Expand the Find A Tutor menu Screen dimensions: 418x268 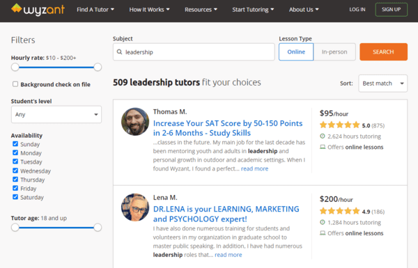pos(95,10)
